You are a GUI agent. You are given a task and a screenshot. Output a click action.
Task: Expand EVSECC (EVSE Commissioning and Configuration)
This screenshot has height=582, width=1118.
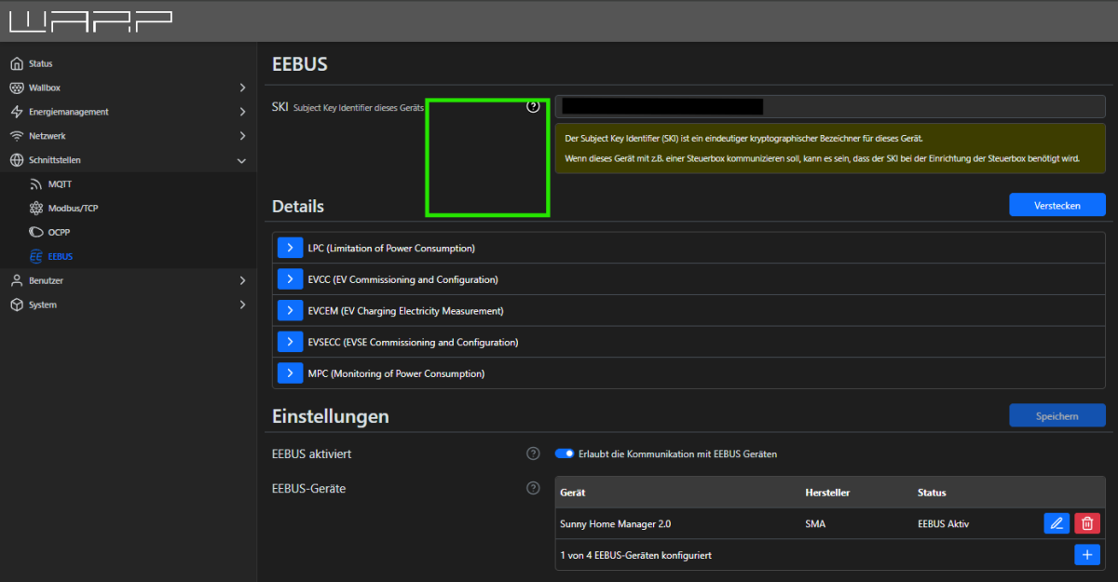(290, 342)
